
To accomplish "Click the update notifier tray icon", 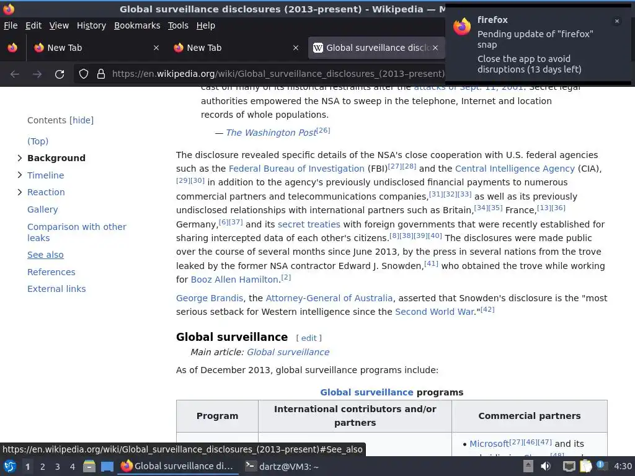I will 601,465.
